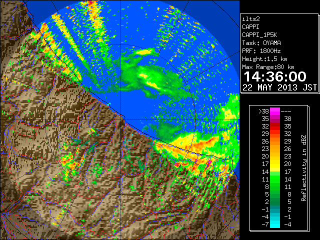The width and height of the screenshot is (320, 240).
Task: Click the 14:36:00 timestamp
Action: pos(275,76)
